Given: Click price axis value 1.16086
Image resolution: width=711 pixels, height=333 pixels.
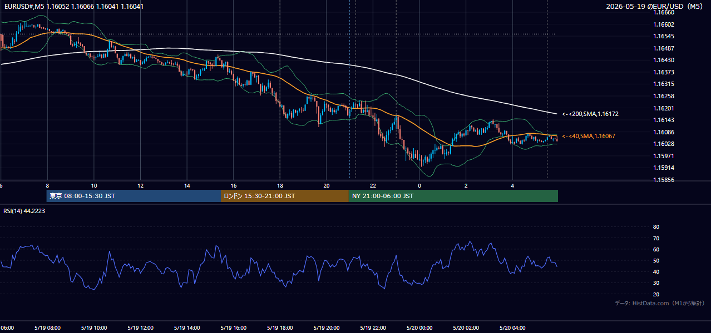Looking at the screenshot, I should tap(664, 132).
